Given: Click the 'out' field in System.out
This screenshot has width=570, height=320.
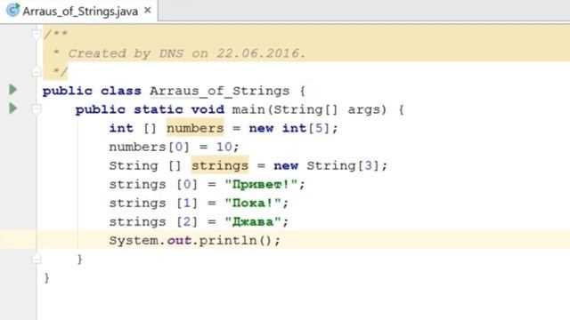Looking at the screenshot, I should 179,240.
